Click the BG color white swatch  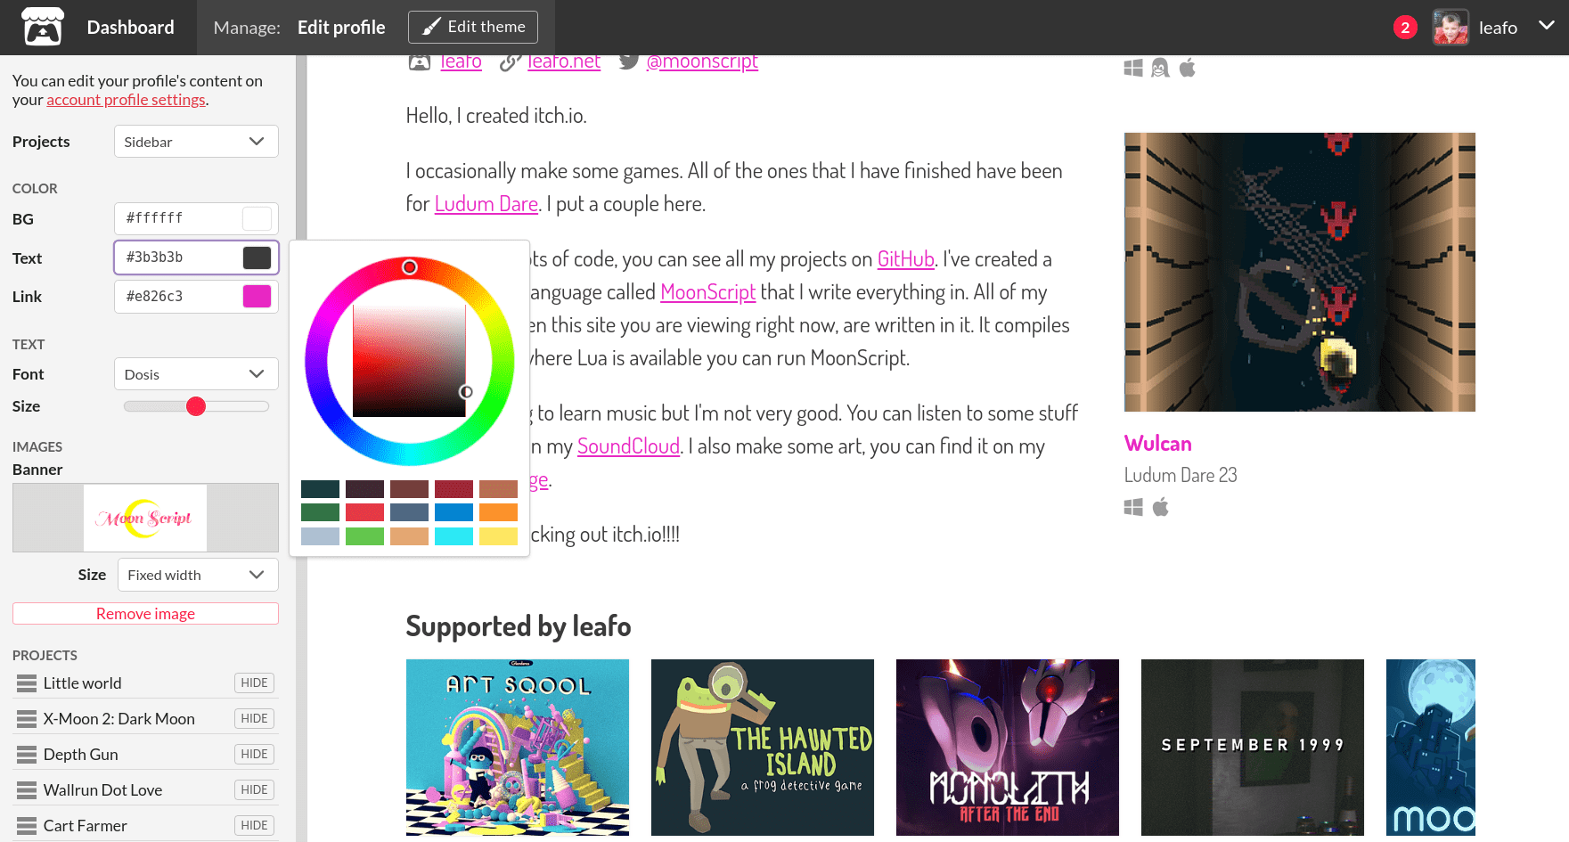point(257,218)
